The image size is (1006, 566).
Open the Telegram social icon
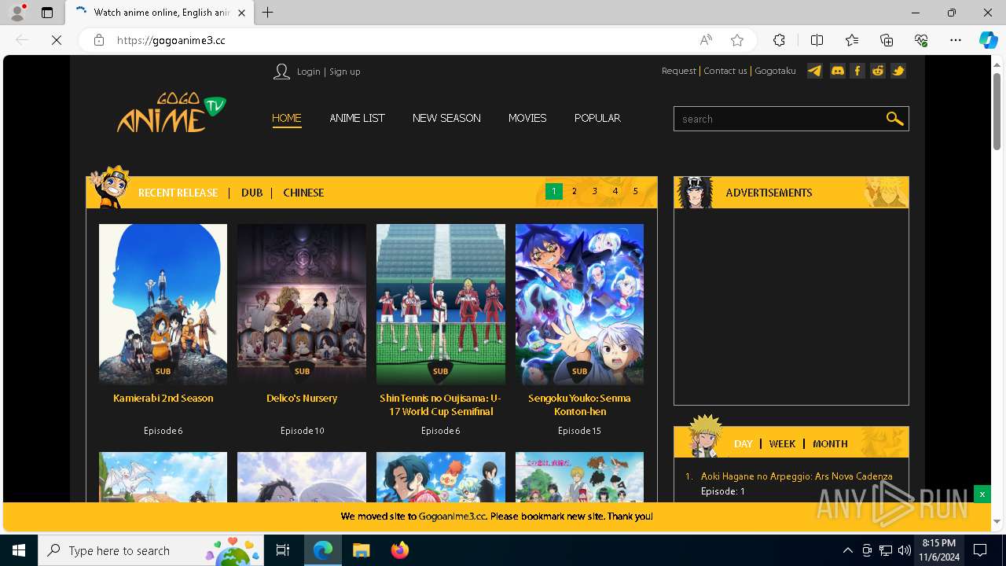815,71
